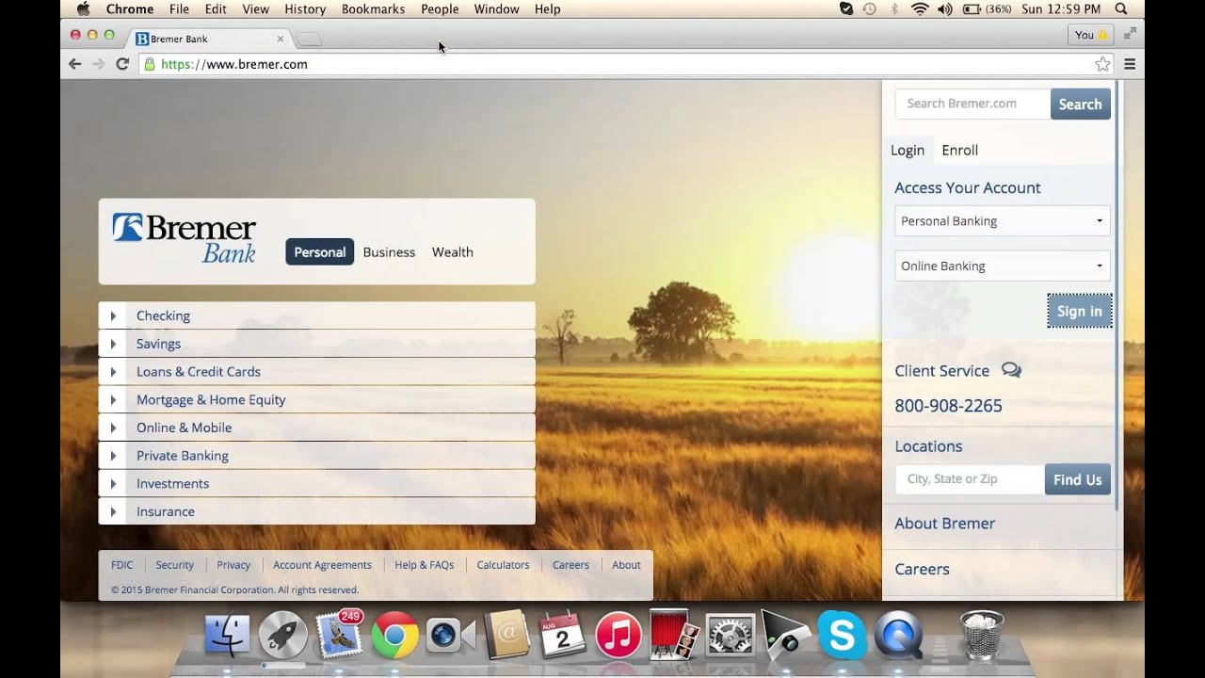Screen dimensions: 1205x678
Task: Expand the Online & Mobile section
Action: (x=316, y=428)
